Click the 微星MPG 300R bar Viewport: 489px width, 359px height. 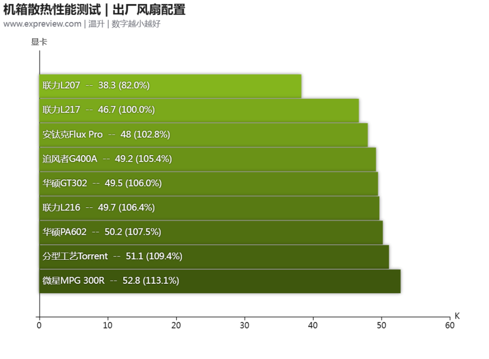pos(220,281)
